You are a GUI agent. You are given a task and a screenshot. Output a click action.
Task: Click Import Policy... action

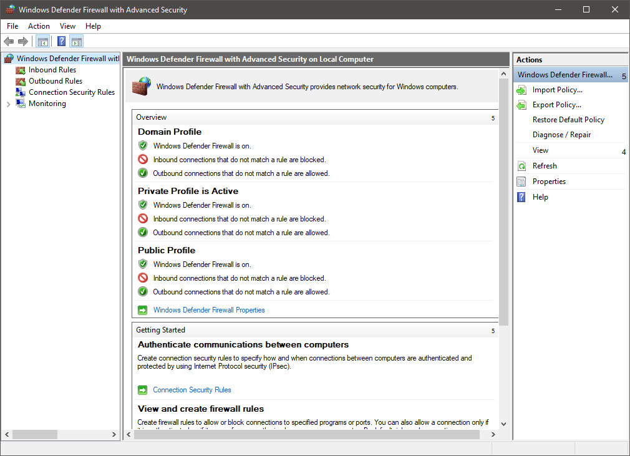557,90
